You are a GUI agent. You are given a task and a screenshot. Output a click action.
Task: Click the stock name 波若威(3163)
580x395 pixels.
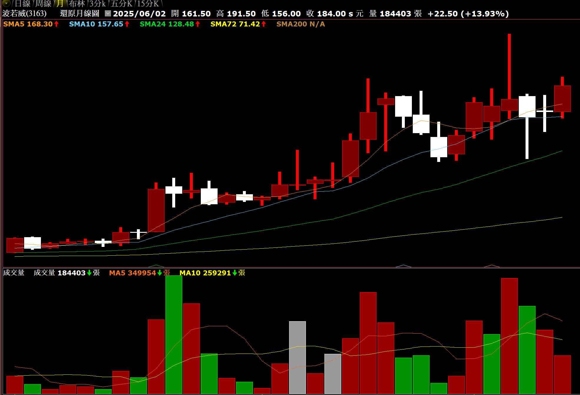pyautogui.click(x=24, y=14)
